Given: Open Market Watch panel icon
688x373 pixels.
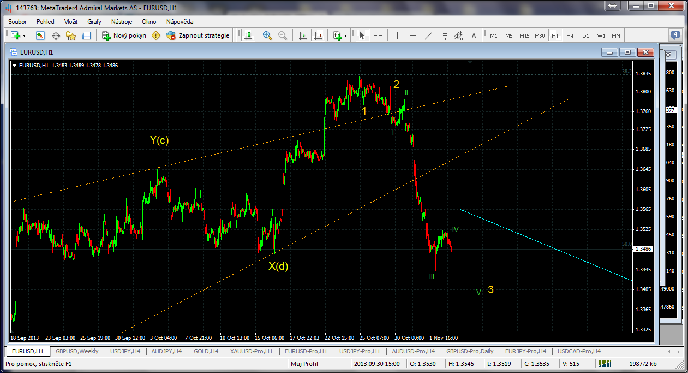Looking at the screenshot, I should (x=40, y=35).
